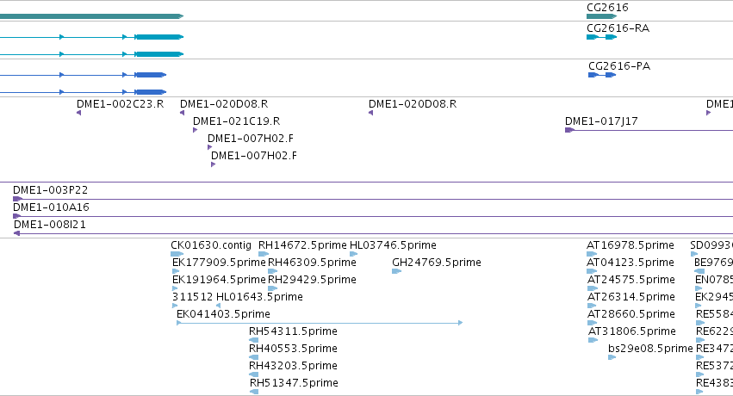Select the HL03746.5prime EST glyph
733x396 pixels.
point(354,254)
